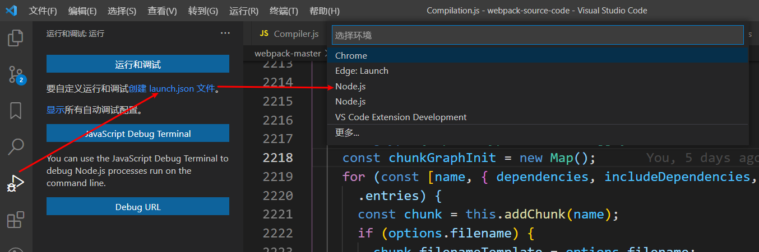Open the 运行(R) menu

coord(244,11)
